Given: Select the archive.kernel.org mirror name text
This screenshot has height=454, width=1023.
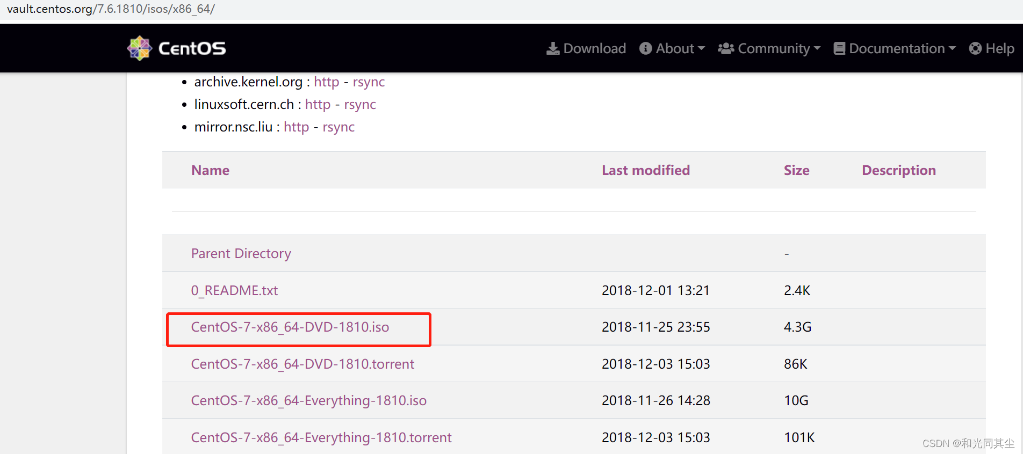Looking at the screenshot, I should [x=248, y=82].
